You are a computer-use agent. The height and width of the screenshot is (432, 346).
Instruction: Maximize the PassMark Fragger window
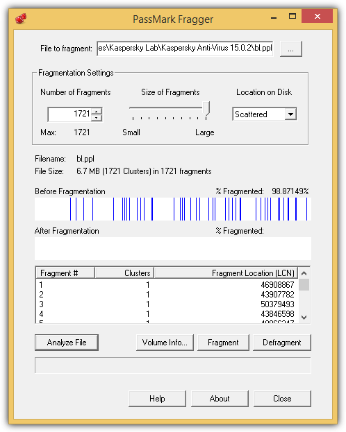[x=292, y=17]
